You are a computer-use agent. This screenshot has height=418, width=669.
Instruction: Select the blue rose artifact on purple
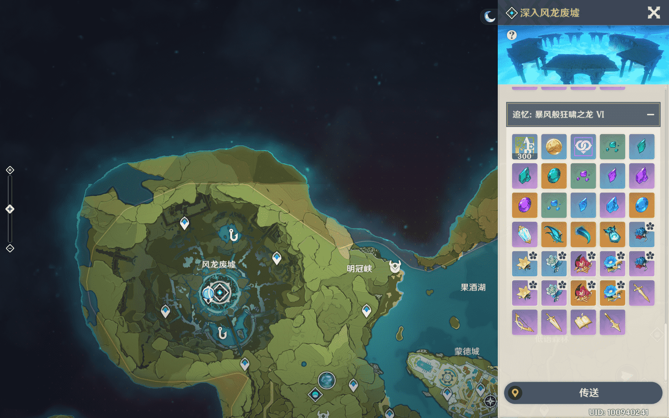[x=642, y=264]
